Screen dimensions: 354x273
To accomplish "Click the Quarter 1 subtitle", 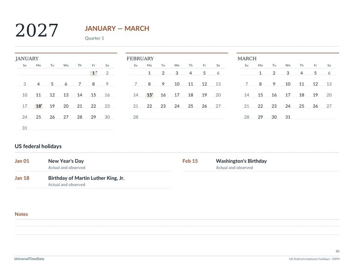I will (95, 38).
